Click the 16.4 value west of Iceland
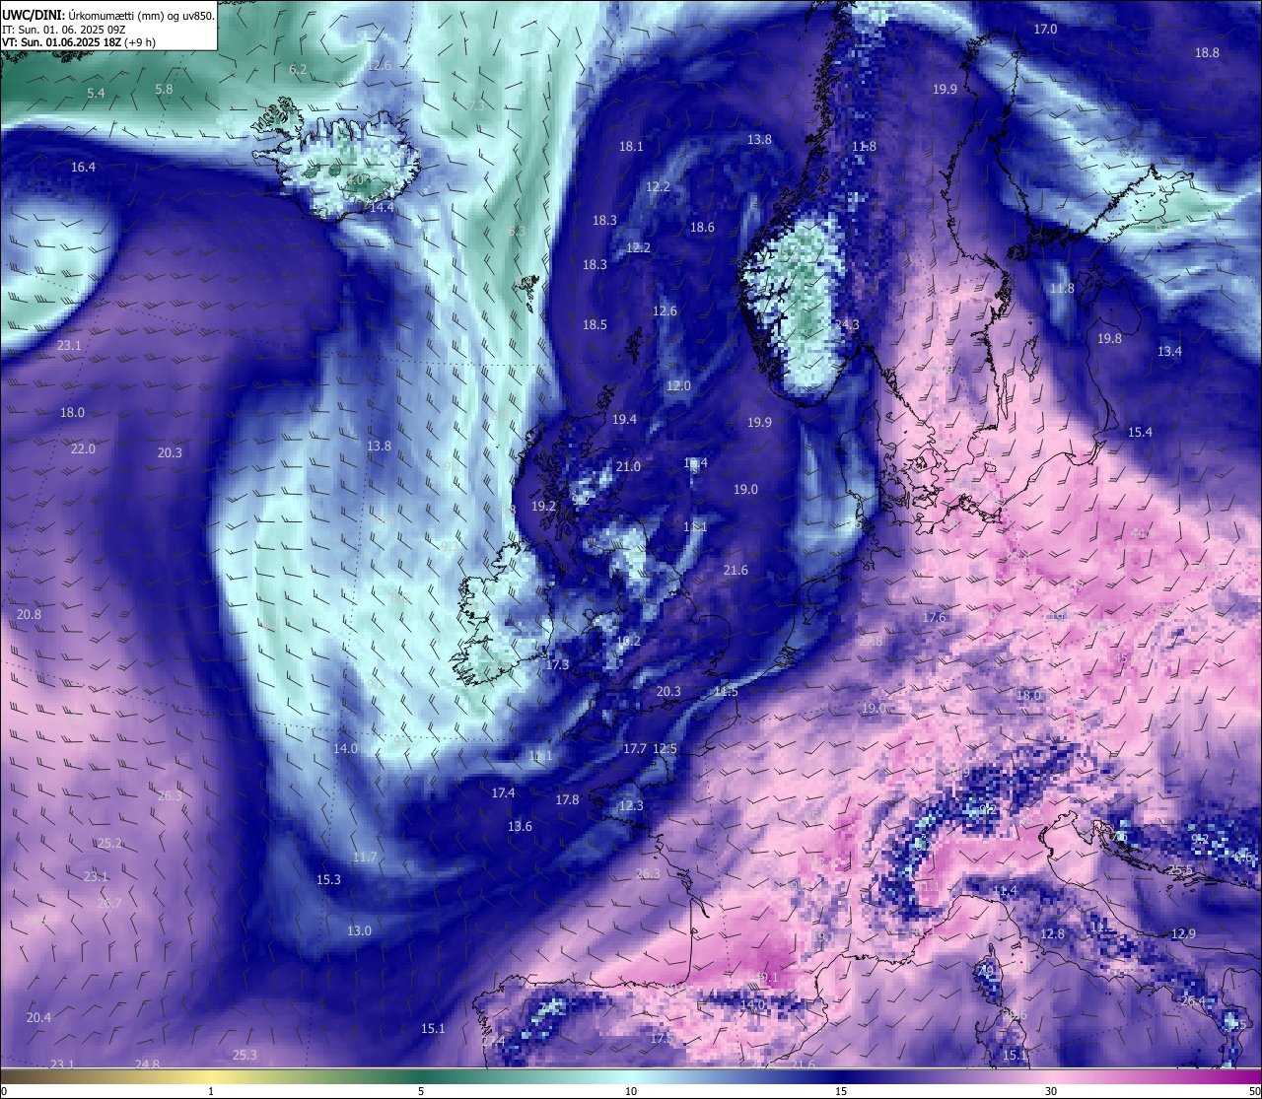 (x=83, y=168)
